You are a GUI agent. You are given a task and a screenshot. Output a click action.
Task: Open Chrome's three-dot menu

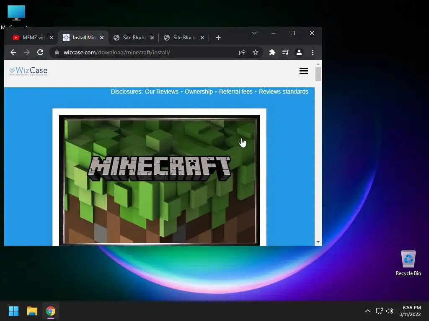click(313, 52)
